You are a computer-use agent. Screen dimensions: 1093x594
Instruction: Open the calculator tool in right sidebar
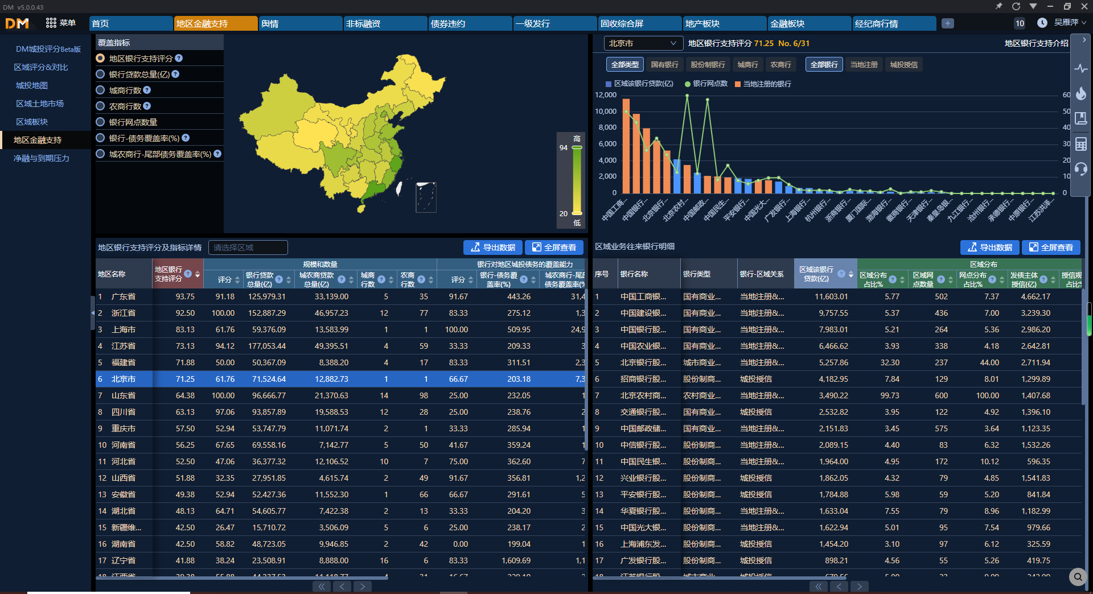tap(1080, 144)
